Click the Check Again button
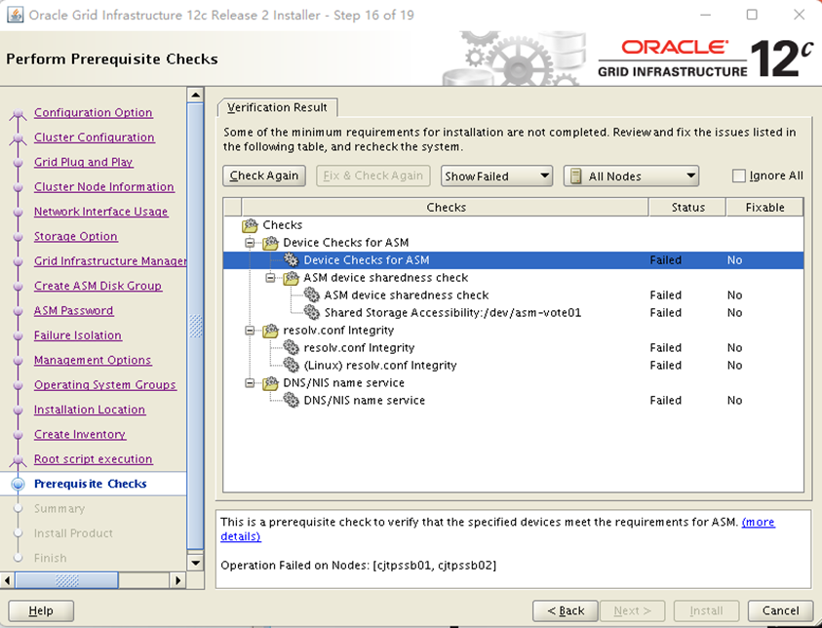The height and width of the screenshot is (628, 822). click(263, 176)
